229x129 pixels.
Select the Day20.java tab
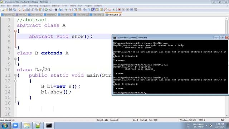[113, 15]
